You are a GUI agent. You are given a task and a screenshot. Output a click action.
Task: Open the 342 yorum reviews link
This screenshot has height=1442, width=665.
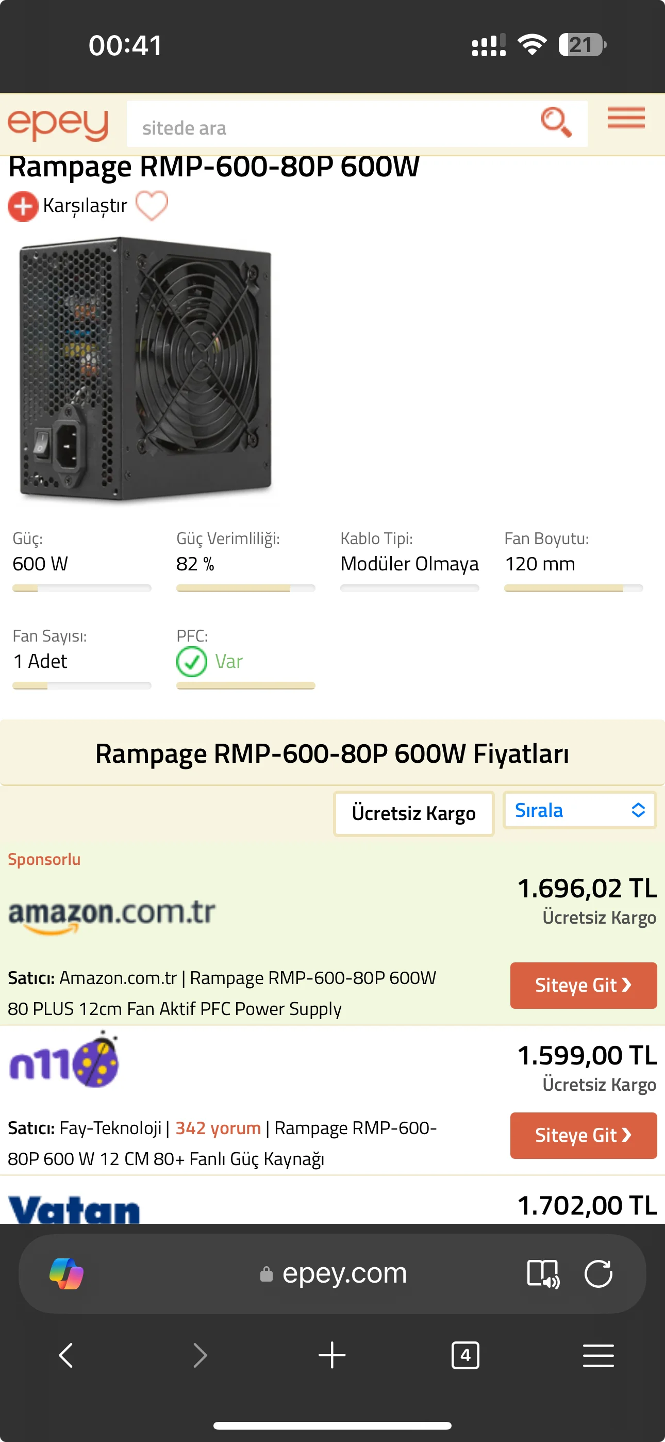tap(218, 1127)
